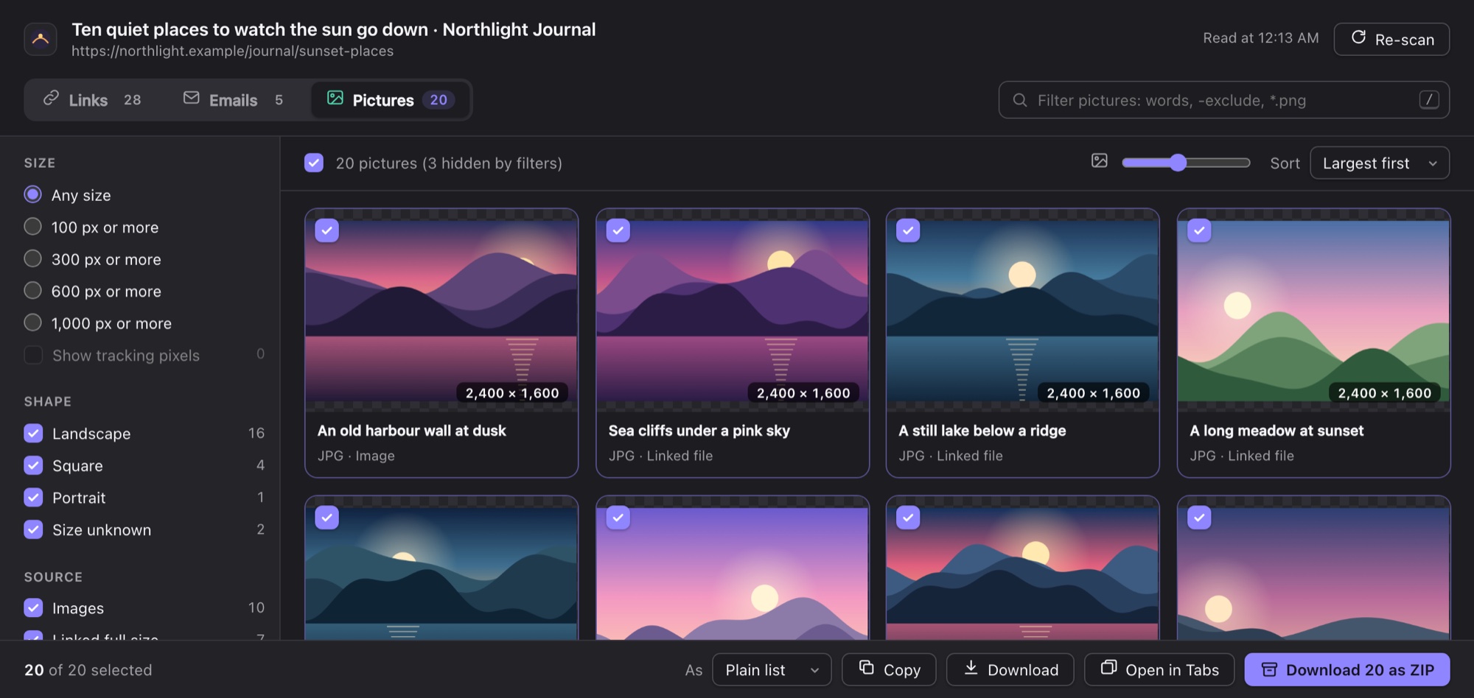Open A long meadow at sunset thumbnail

click(1313, 310)
